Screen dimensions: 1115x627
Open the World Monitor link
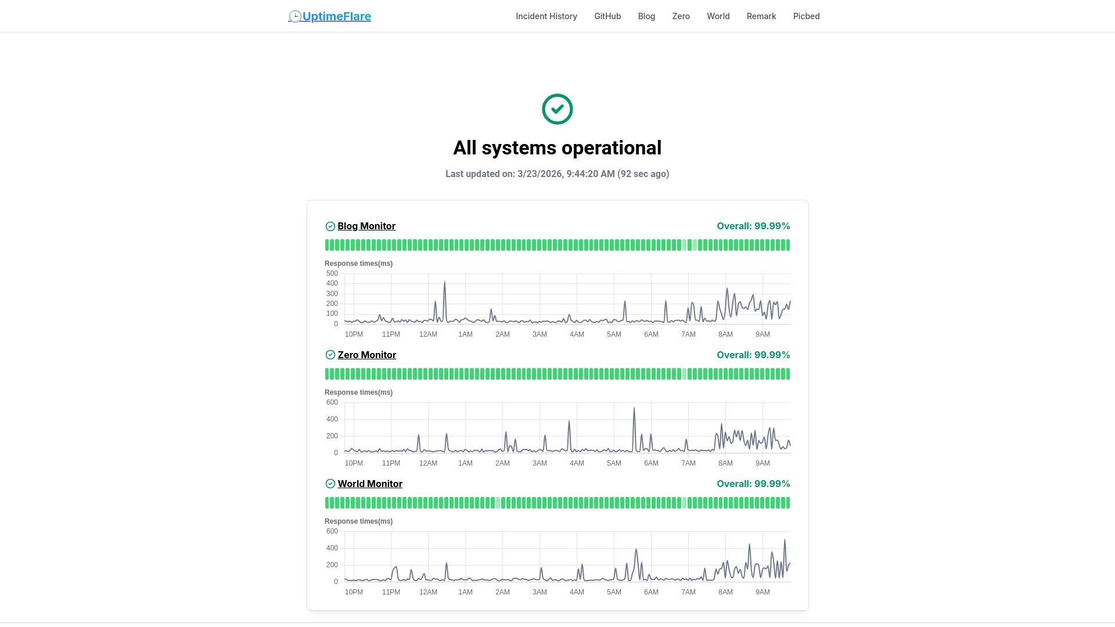coord(370,484)
